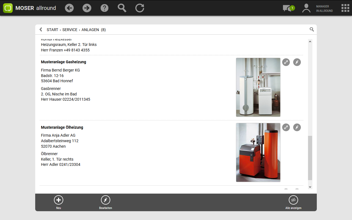Click the link icon for Musteranlage Ölheizung
The width and height of the screenshot is (352, 220).
click(x=286, y=127)
